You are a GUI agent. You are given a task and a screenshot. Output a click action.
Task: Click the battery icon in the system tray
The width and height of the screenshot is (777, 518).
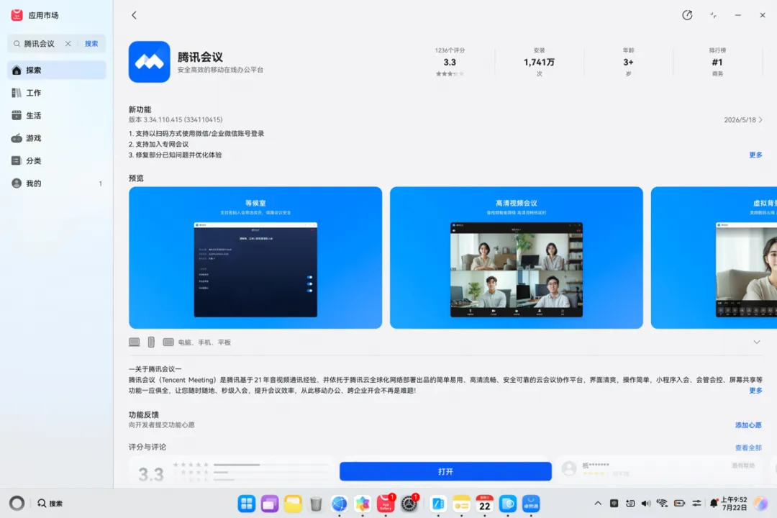click(x=679, y=503)
